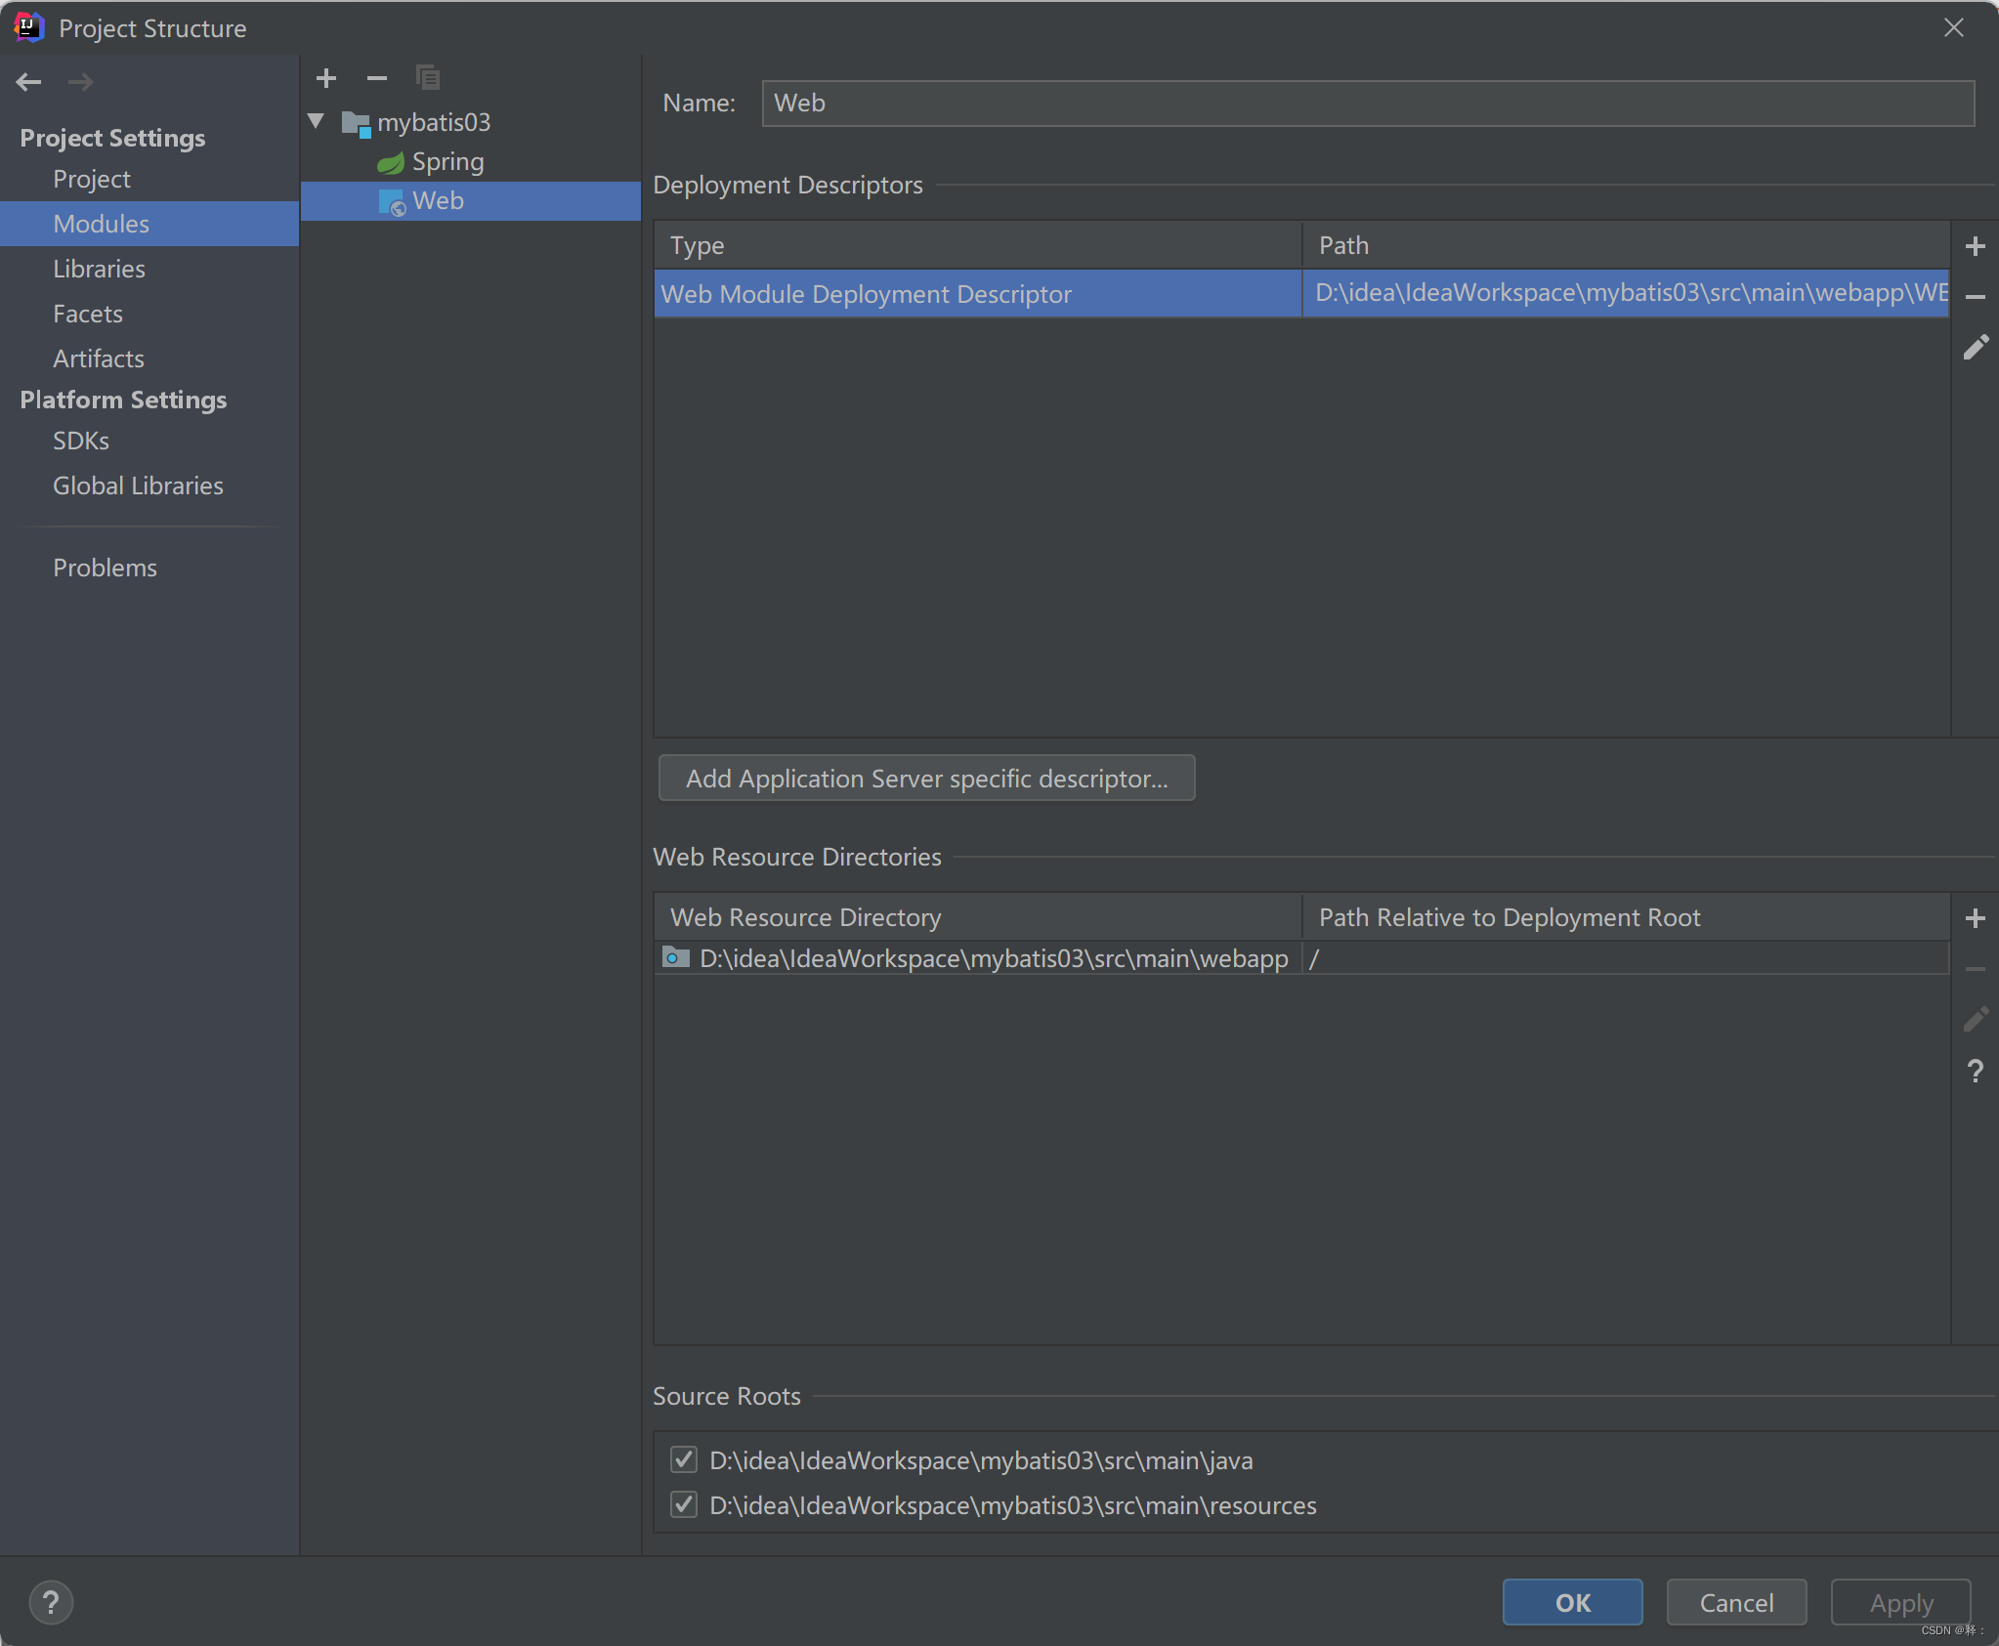Viewport: 1999px width, 1646px height.
Task: Copy the selected module facet
Action: coord(428,77)
